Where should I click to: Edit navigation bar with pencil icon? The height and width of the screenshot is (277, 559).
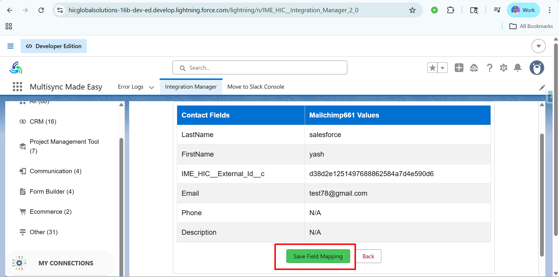pyautogui.click(x=542, y=87)
